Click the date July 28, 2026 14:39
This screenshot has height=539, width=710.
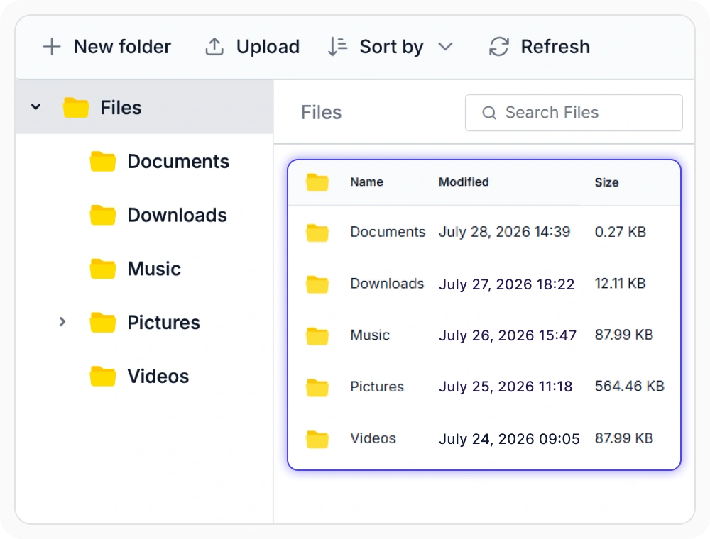pos(504,232)
